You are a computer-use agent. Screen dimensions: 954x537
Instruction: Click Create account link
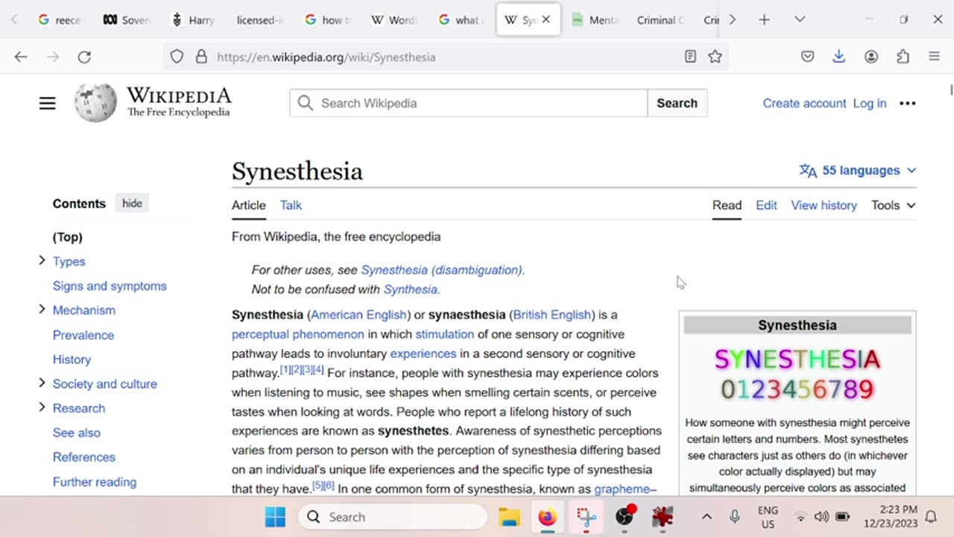coord(804,104)
